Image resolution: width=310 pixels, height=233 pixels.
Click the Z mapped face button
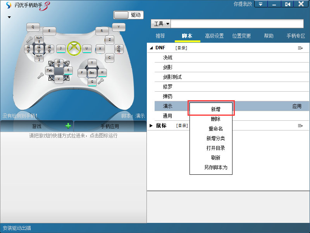click(x=110, y=40)
